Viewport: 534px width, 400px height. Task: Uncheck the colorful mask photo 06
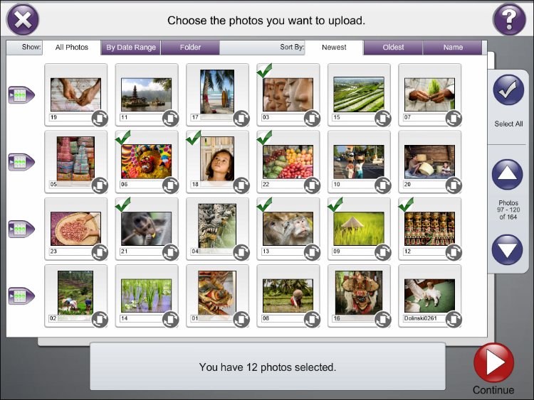coord(147,162)
